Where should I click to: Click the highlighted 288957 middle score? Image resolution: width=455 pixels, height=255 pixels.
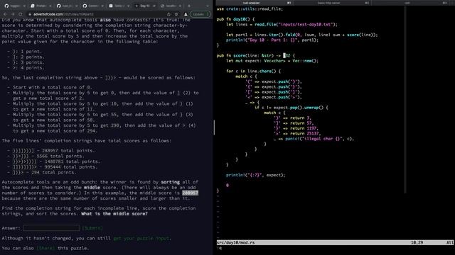click(190, 193)
